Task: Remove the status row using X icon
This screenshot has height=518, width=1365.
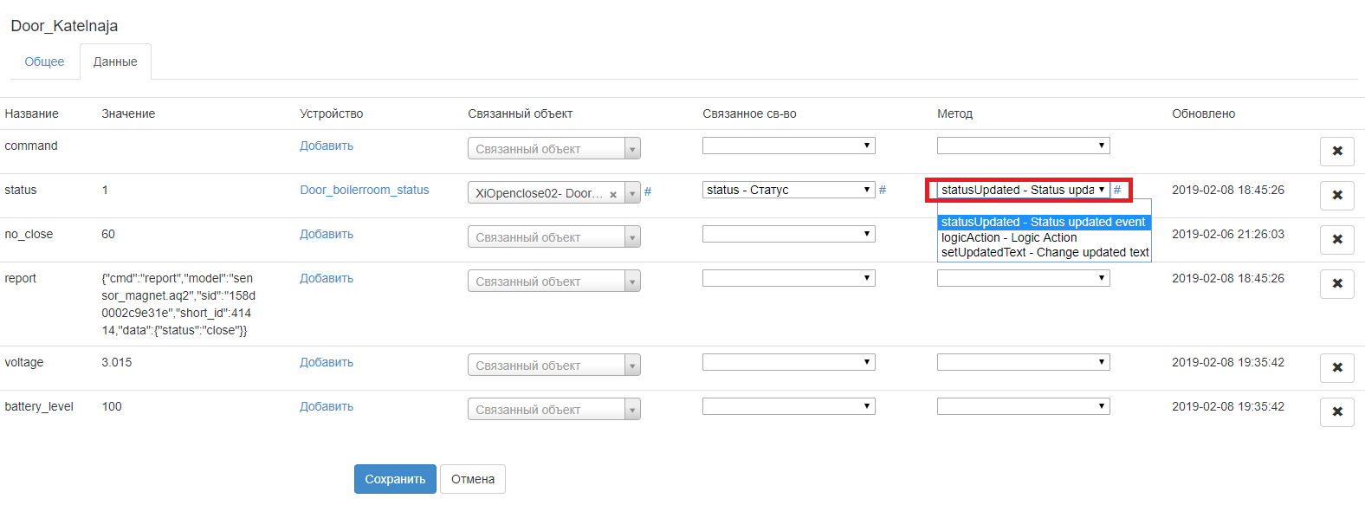Action: pos(1336,195)
